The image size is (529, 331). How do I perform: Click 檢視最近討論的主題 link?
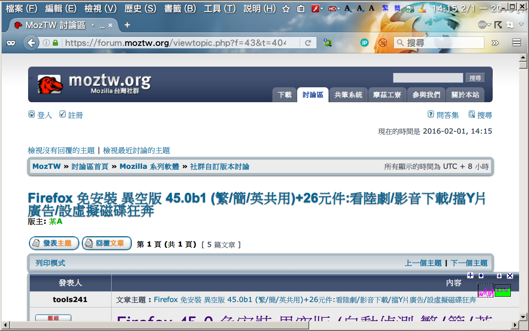pos(136,151)
